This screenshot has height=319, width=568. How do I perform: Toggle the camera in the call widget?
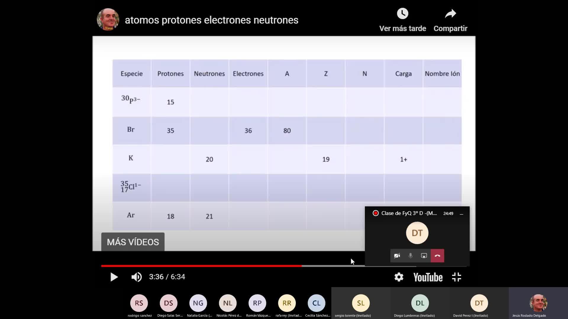(x=397, y=256)
